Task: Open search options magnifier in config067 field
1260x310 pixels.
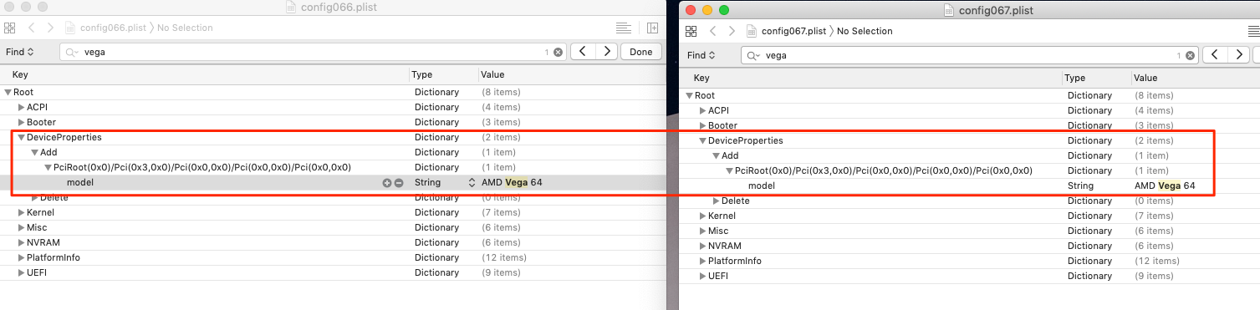Action: tap(752, 55)
